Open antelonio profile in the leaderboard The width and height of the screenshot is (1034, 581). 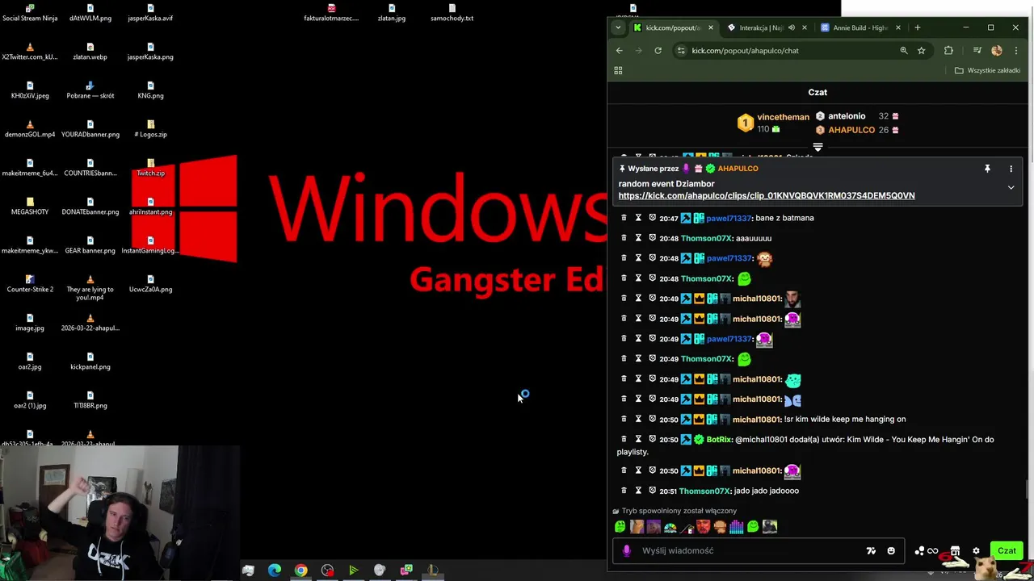(x=847, y=116)
